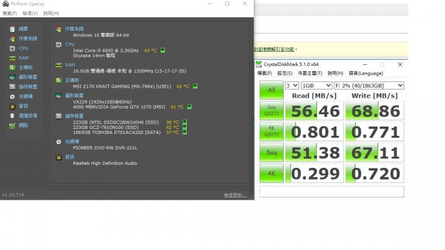Image resolution: width=445 pixels, height=250 pixels.
Task: Click the empty comment field below results
Action: click(331, 191)
